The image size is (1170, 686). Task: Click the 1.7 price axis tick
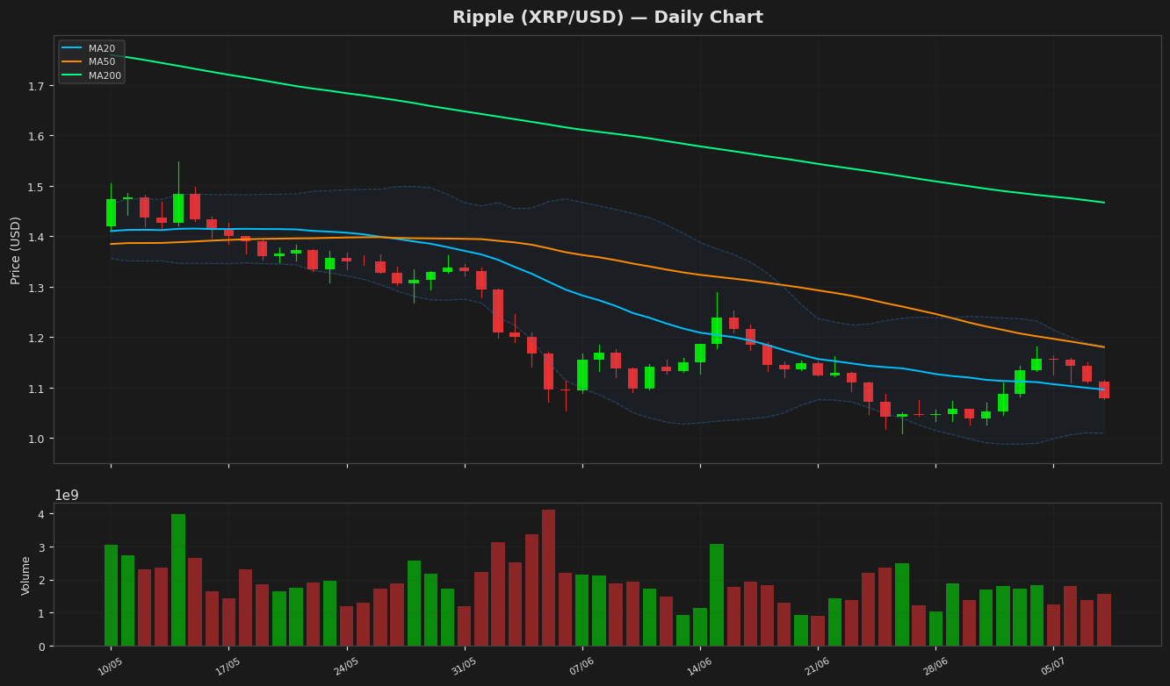point(36,86)
